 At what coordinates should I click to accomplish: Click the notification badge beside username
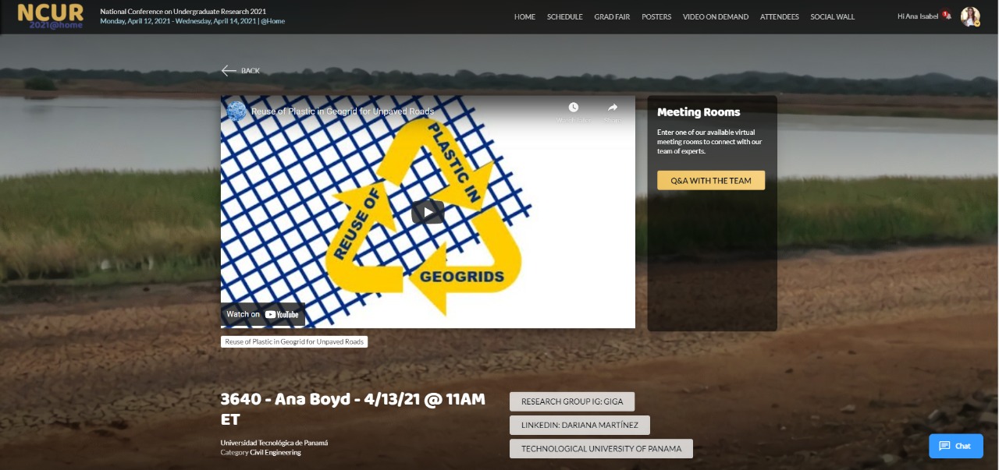(x=946, y=15)
